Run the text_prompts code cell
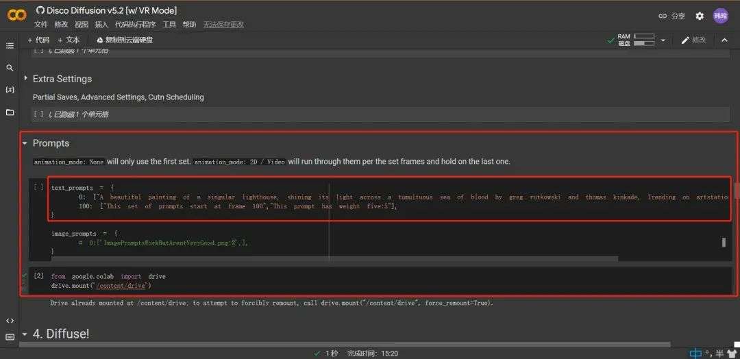Screen dimensions: 740x359 [38, 187]
